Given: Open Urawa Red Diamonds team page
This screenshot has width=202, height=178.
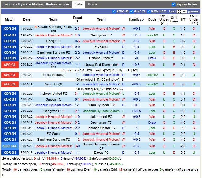Looking at the screenshot, I should point(101,65).
